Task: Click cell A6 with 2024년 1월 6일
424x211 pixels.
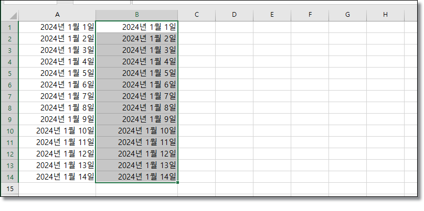Action: (57, 85)
